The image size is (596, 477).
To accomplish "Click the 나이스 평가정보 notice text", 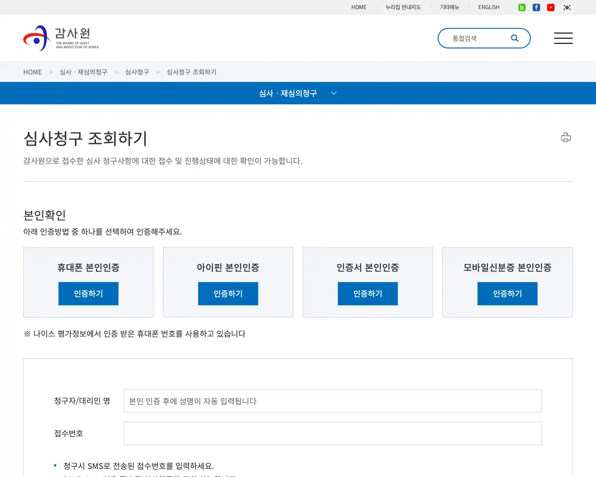I will pyautogui.click(x=135, y=334).
